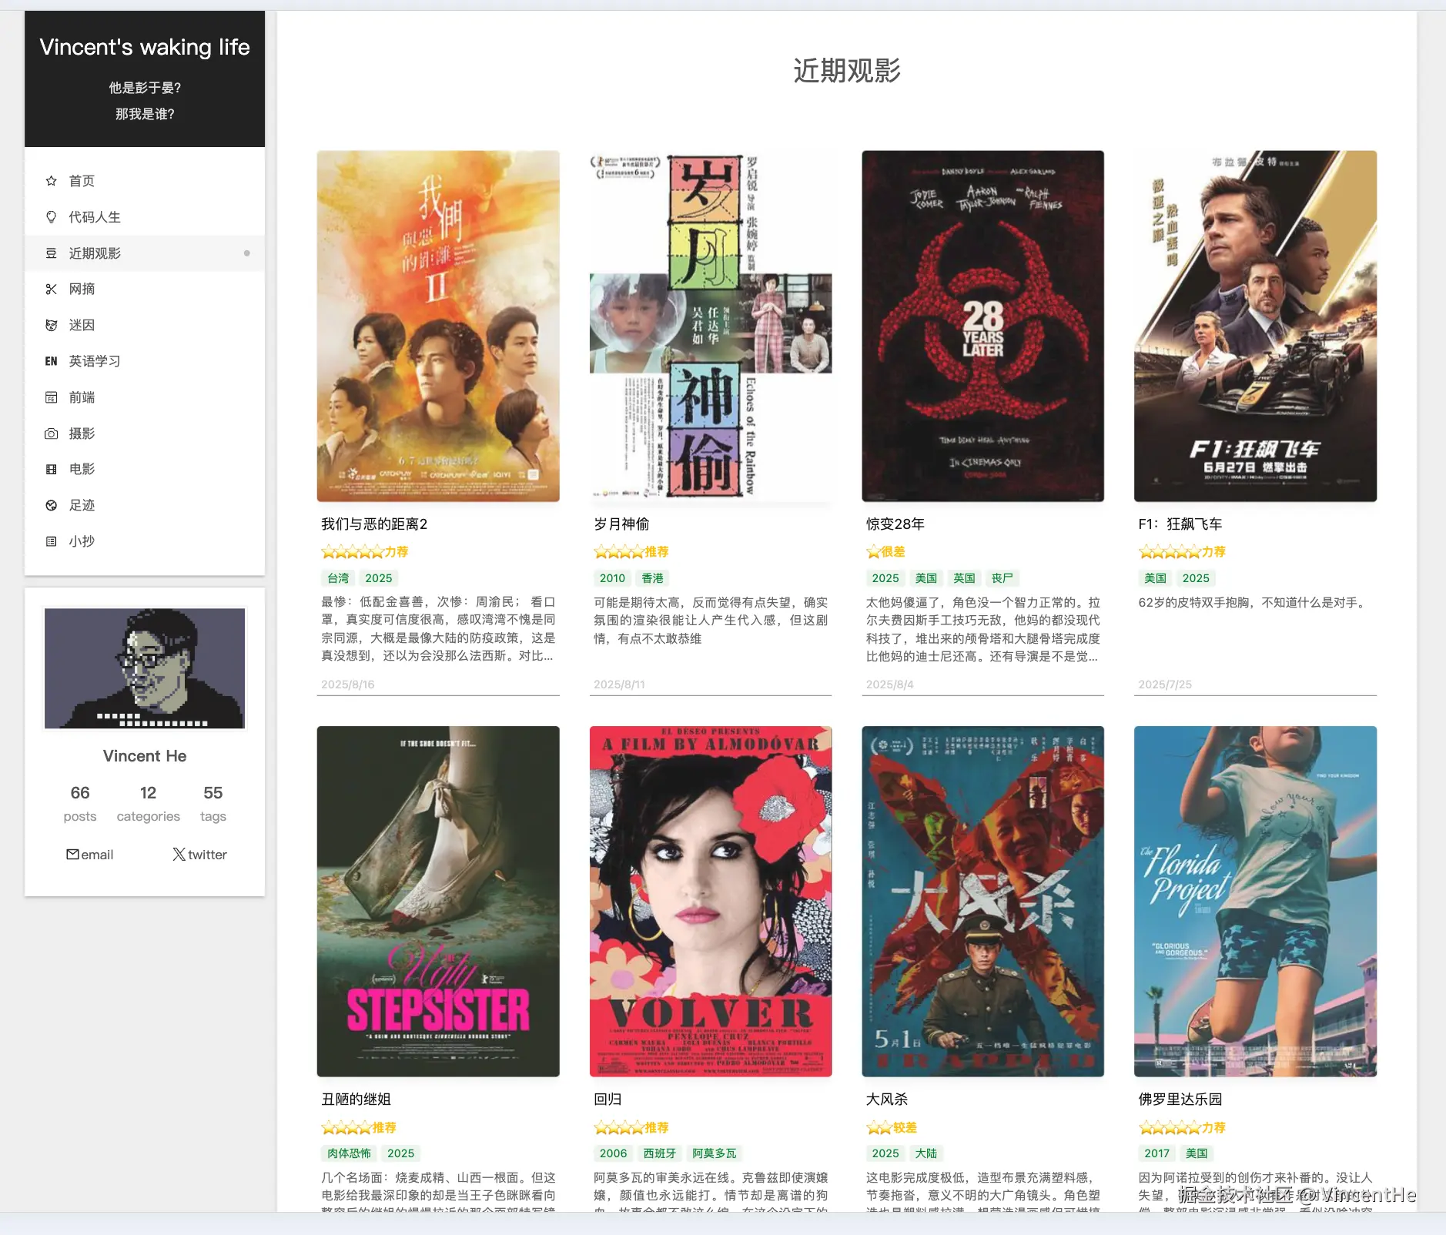Open the 近期观影 sidebar item
Screen dimensions: 1446x1235
[145, 253]
